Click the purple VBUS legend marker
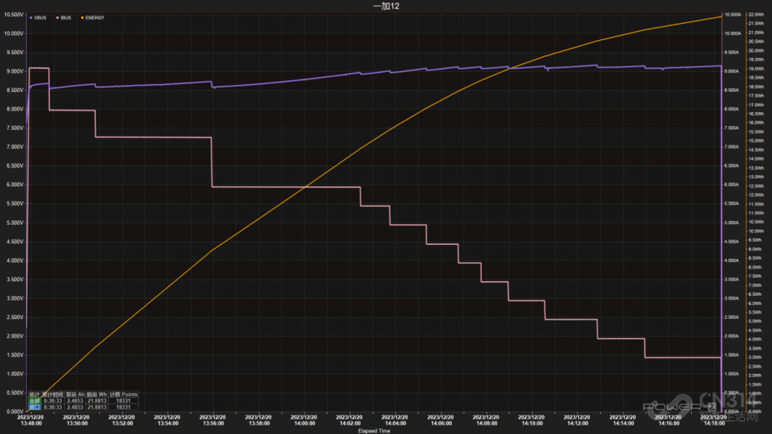The height and width of the screenshot is (434, 772). point(29,16)
